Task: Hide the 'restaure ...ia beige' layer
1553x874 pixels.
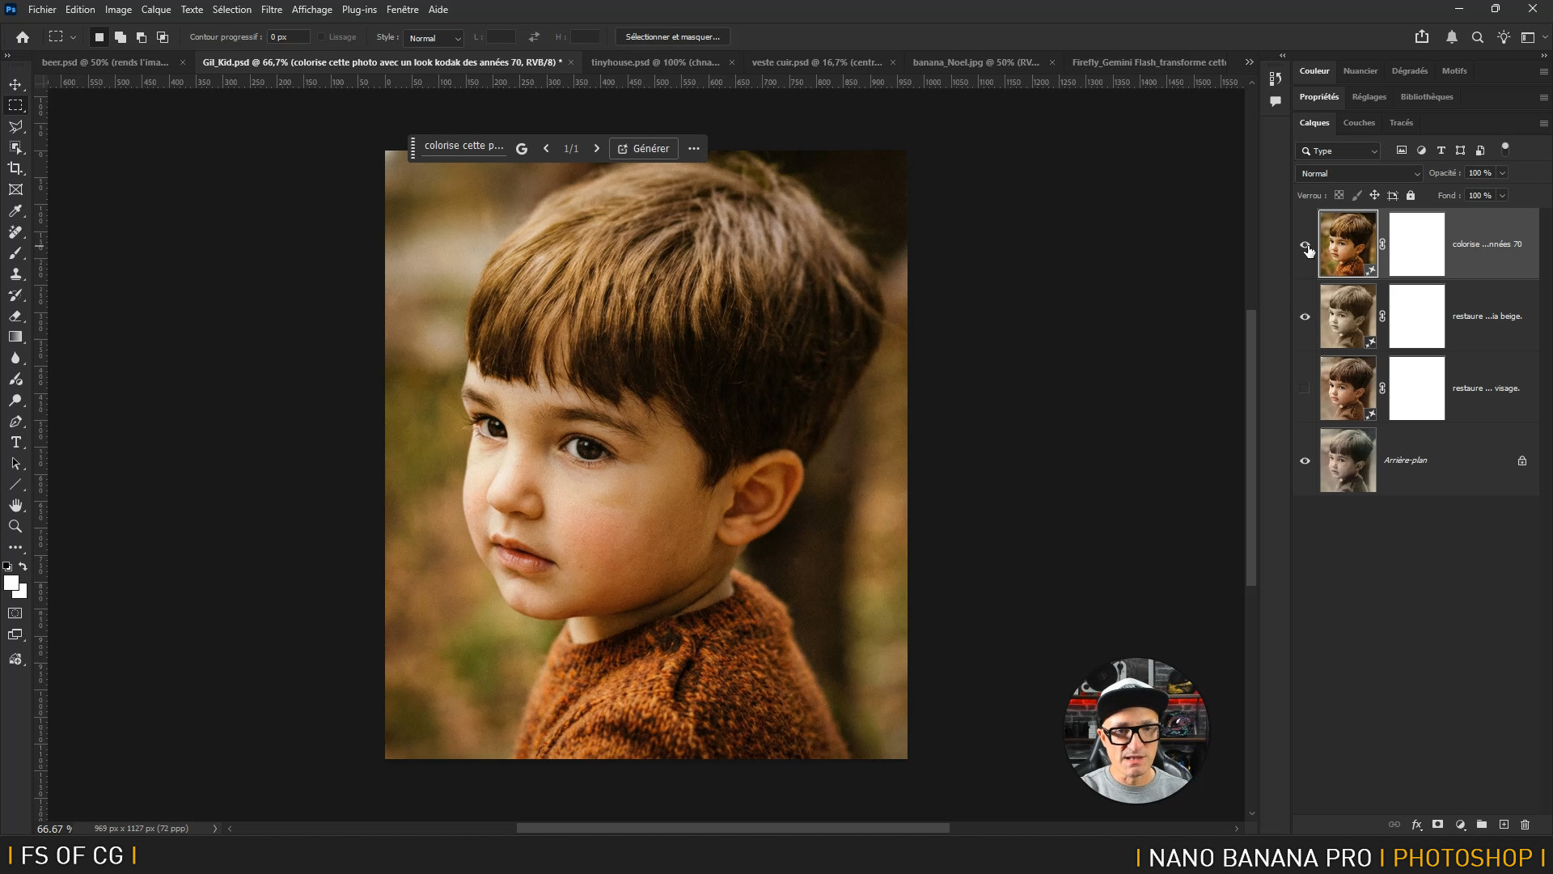Action: (1305, 316)
